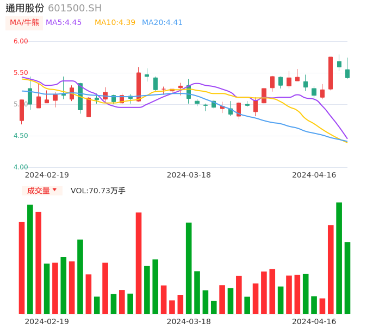
Task: Toggle the blue MA20:4.41 legend label
Action: [162, 23]
